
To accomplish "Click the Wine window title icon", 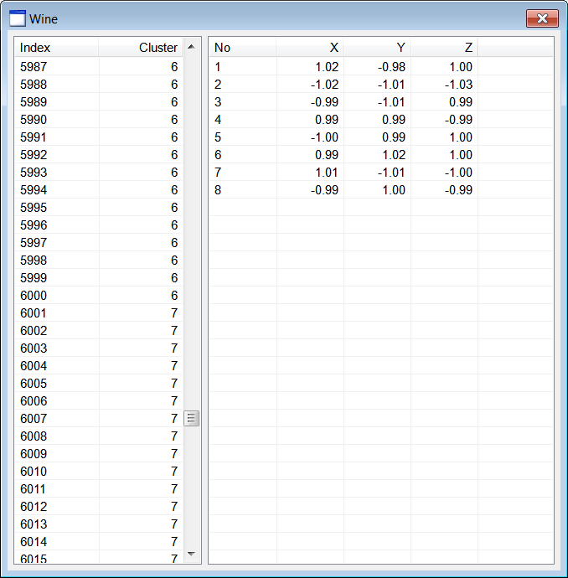I will [18, 18].
